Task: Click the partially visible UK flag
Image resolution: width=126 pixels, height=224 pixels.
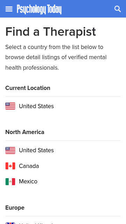Action: (x=10, y=223)
